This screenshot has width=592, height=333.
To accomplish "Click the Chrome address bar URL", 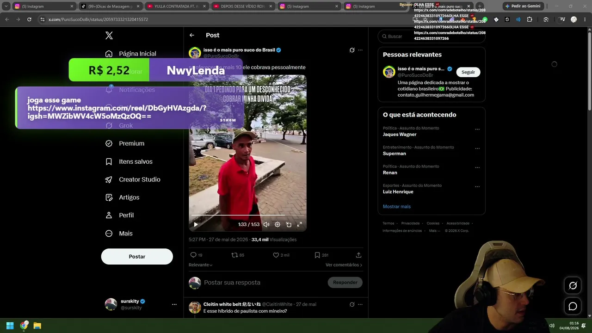I will click(99, 19).
